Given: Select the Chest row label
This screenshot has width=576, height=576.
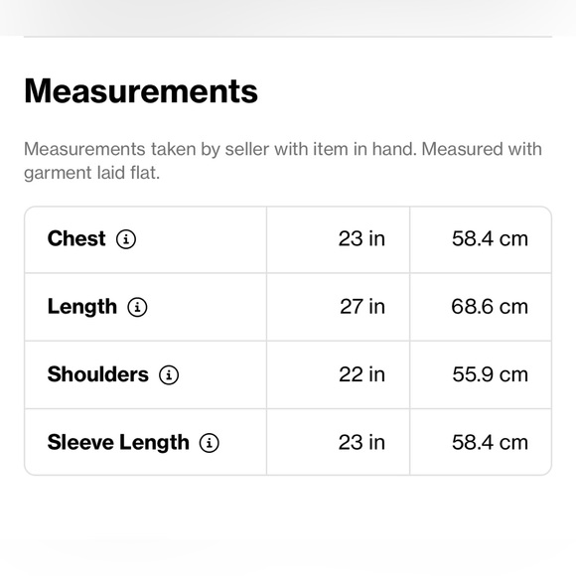Looking at the screenshot, I should [x=76, y=238].
